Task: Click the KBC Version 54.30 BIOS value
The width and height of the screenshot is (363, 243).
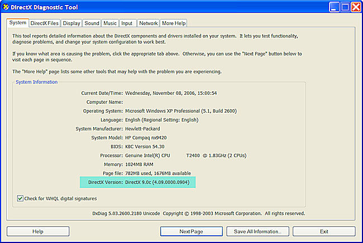Action: click(145, 147)
